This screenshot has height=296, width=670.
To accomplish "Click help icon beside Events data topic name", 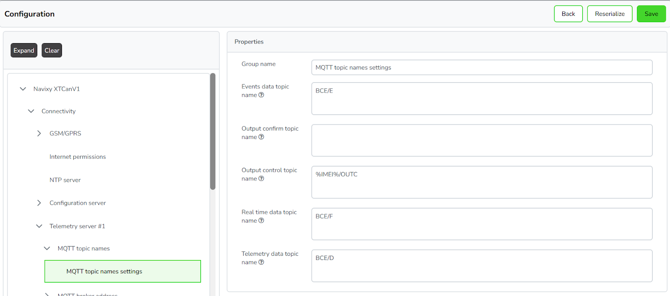I will pyautogui.click(x=261, y=95).
